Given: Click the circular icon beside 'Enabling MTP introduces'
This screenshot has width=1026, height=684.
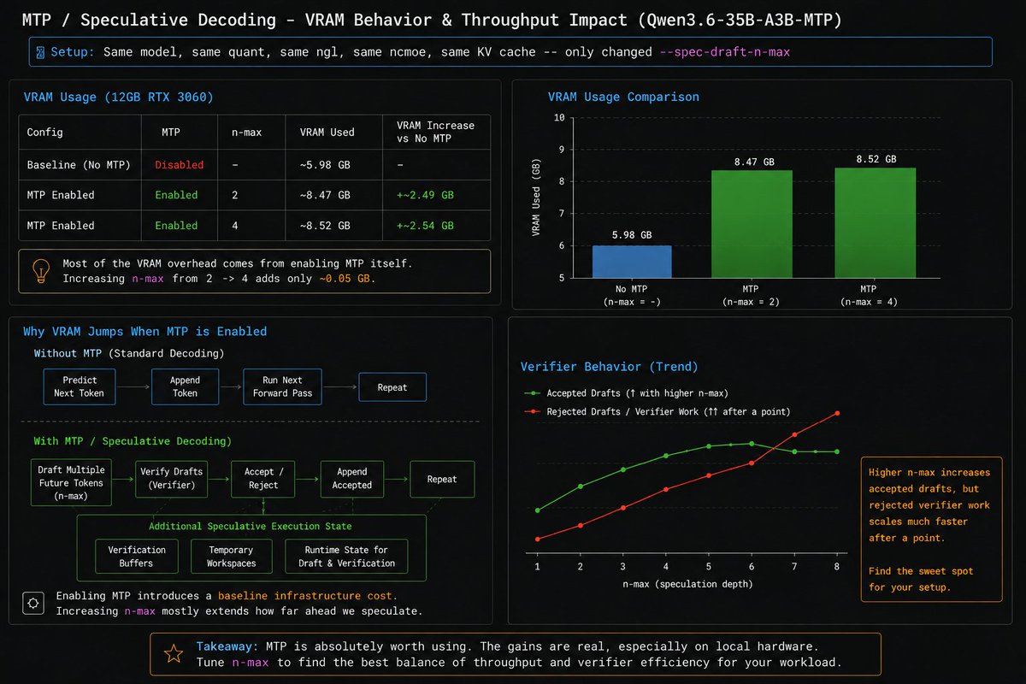Looking at the screenshot, I should (33, 603).
